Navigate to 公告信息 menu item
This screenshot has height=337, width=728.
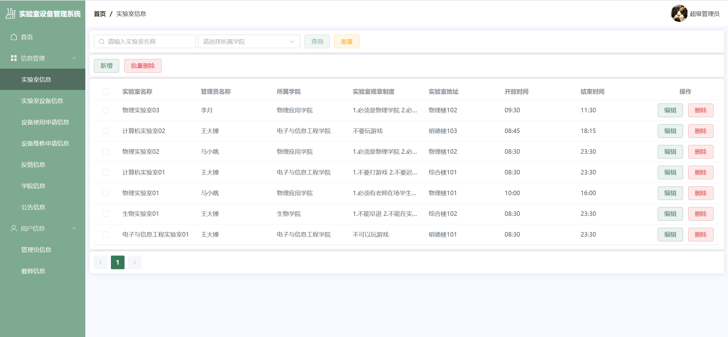[33, 207]
